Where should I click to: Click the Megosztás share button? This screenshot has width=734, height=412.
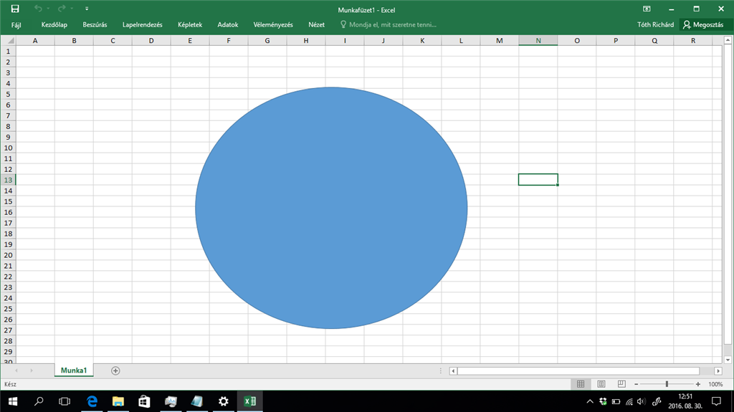tap(704, 25)
